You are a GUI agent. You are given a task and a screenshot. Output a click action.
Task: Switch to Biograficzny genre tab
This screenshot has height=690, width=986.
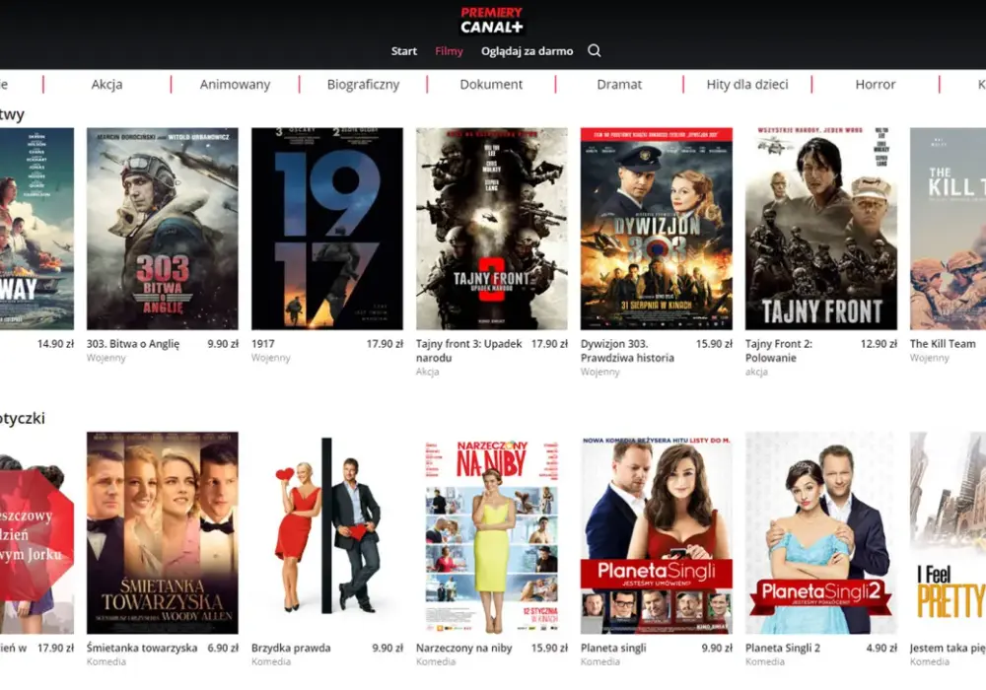coord(364,84)
